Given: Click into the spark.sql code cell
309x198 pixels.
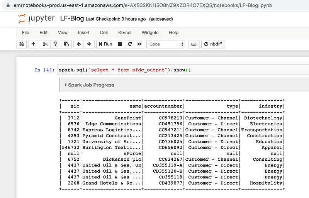Looking at the screenshot, I should tap(183, 70).
